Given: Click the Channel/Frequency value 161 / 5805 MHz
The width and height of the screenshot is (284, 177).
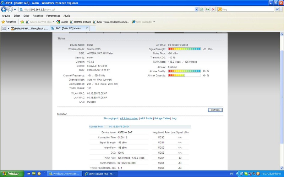Looking at the screenshot, I should [x=96, y=75].
